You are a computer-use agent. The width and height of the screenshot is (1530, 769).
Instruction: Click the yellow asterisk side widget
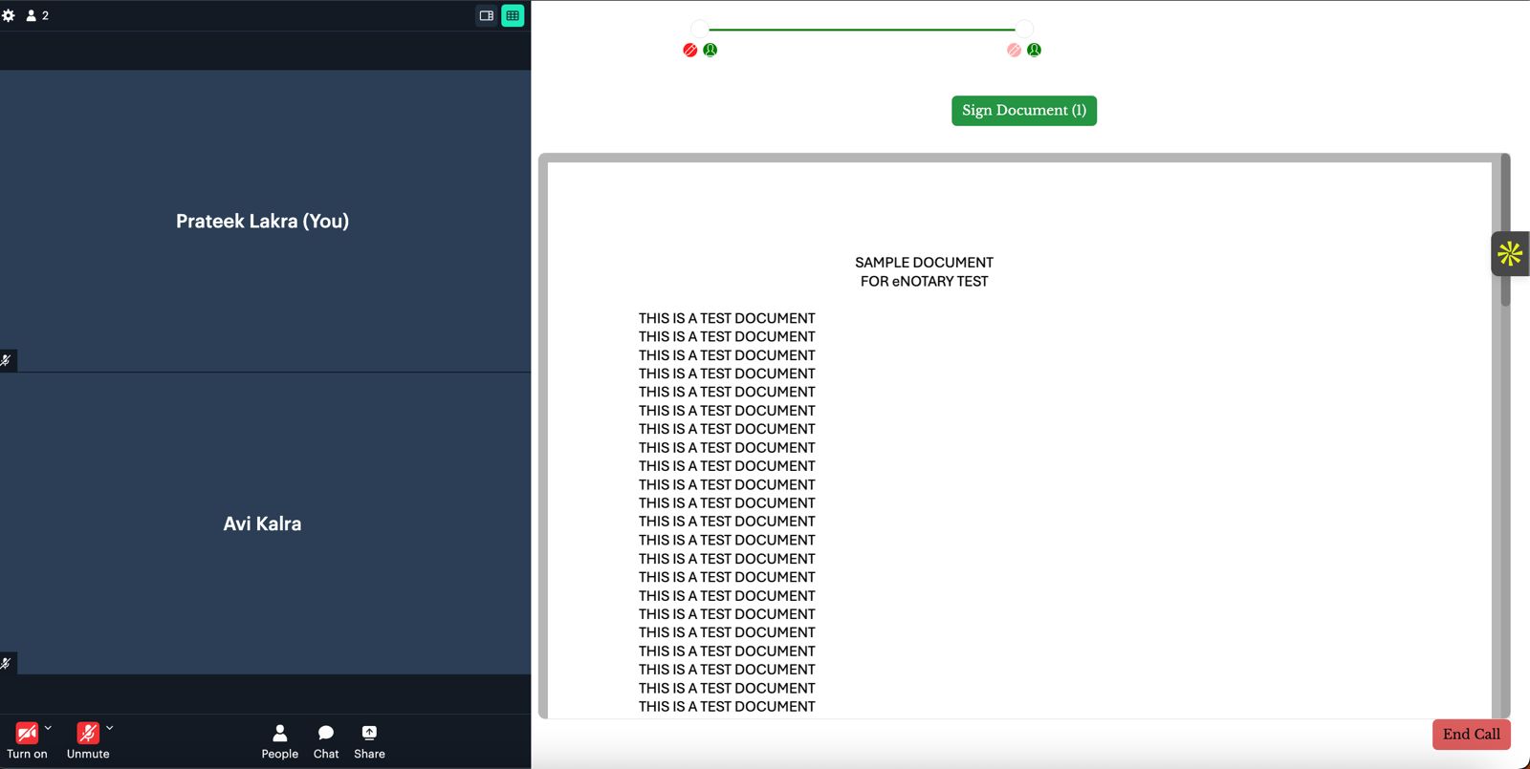click(x=1510, y=254)
